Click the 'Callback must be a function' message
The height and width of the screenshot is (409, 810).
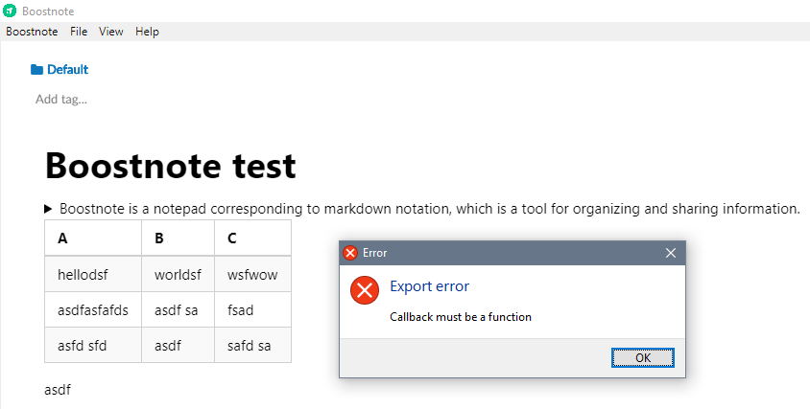[461, 317]
